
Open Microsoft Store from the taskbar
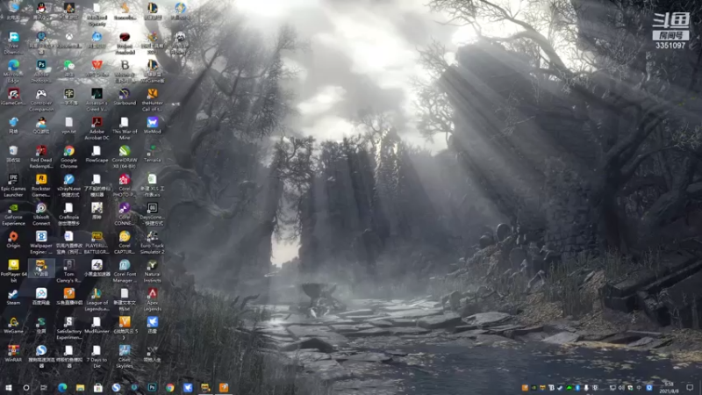pos(98,387)
